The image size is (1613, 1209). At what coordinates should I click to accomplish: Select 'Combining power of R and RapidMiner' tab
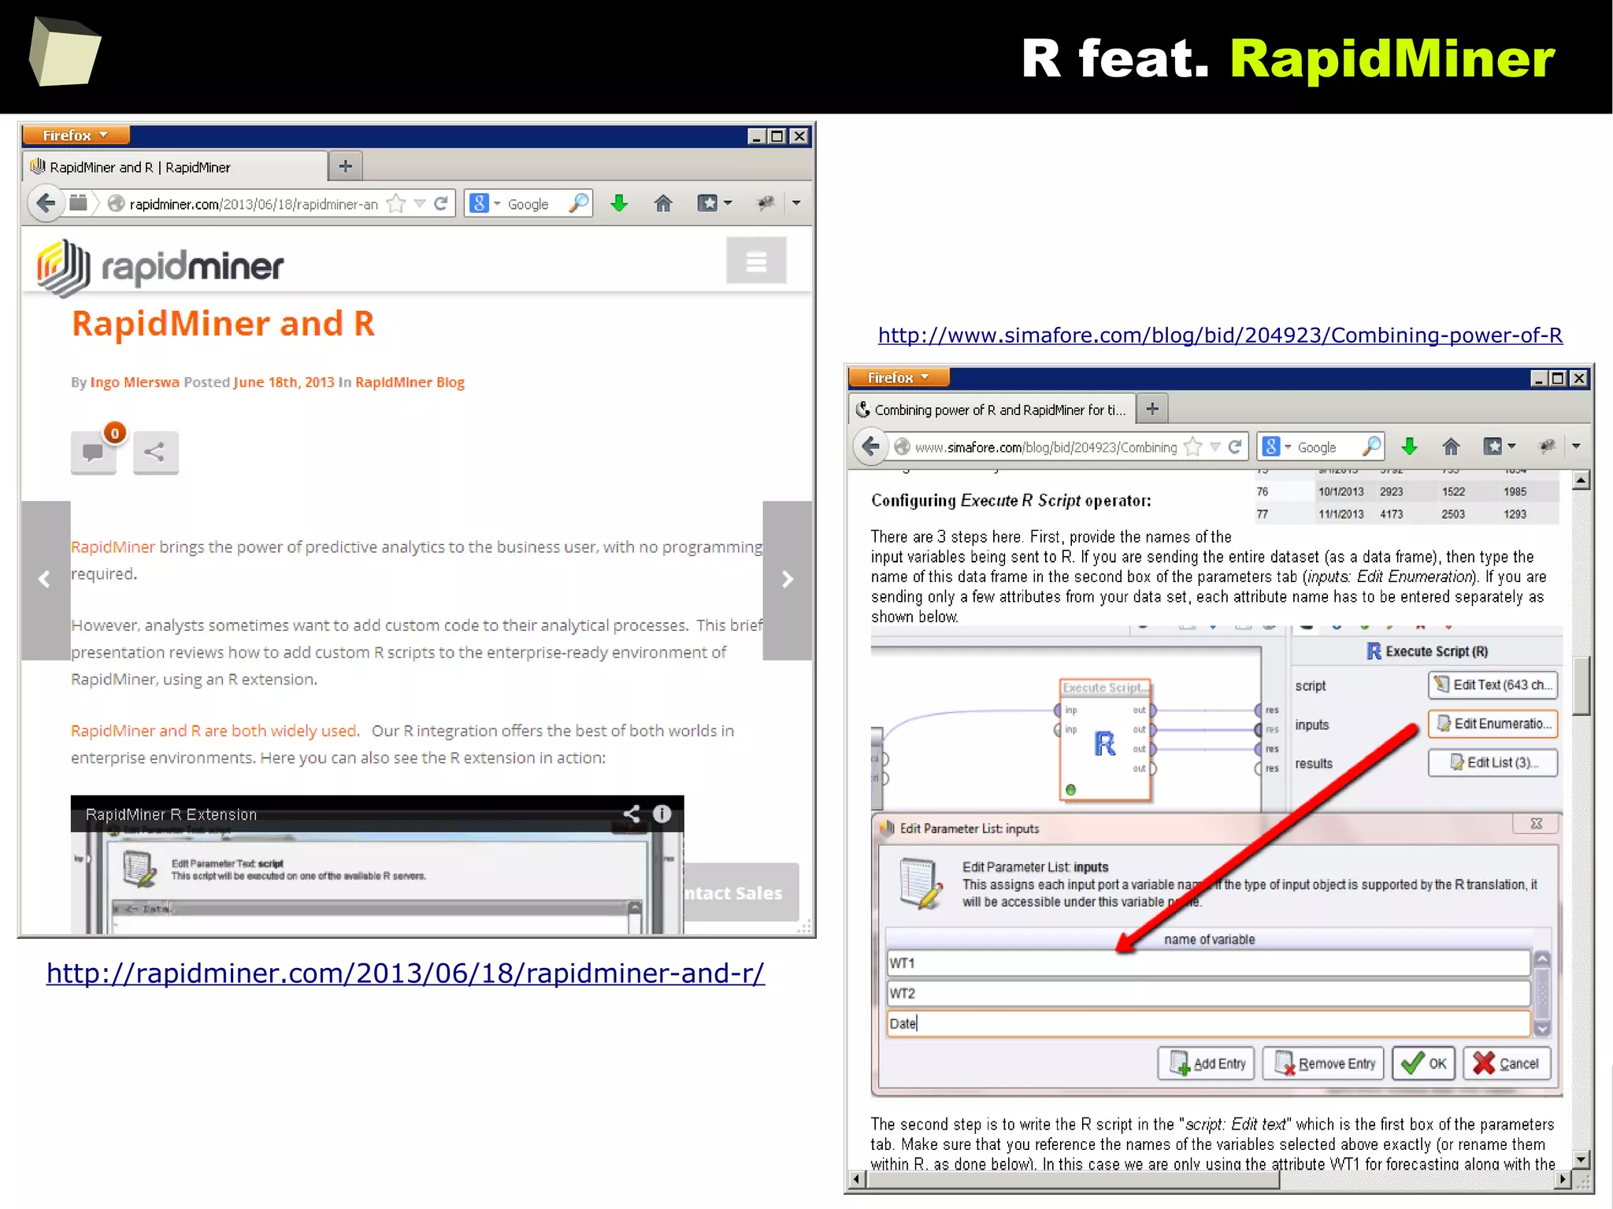pos(993,410)
